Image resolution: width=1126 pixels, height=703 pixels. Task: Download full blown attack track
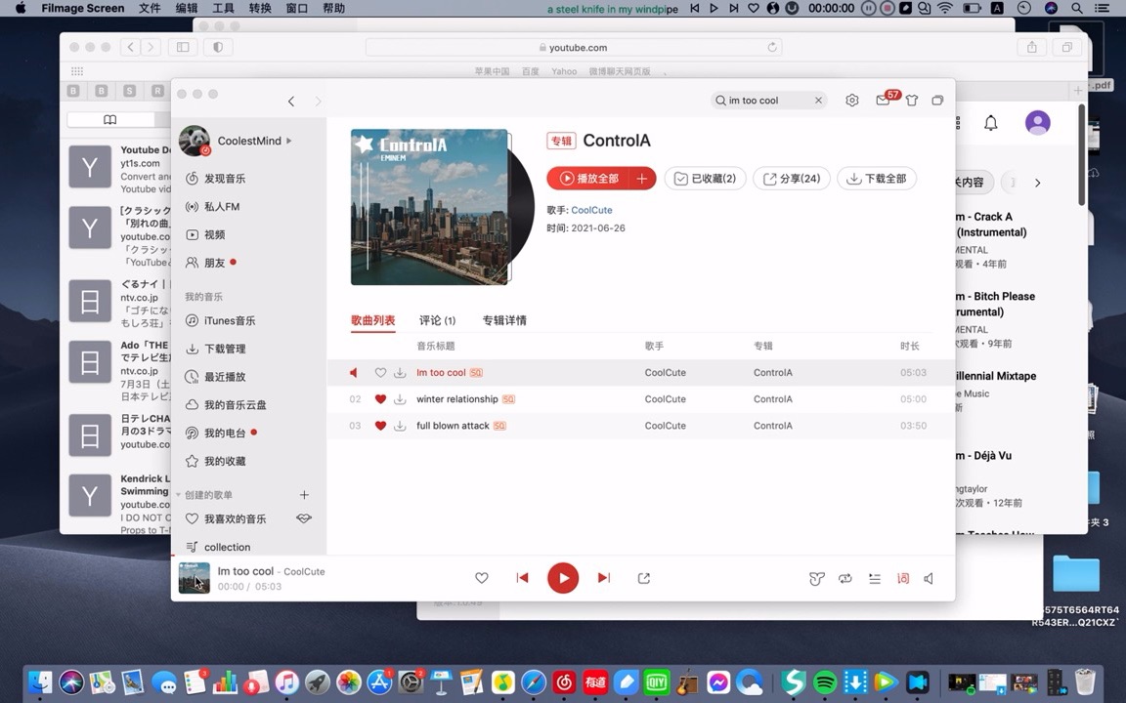[x=400, y=426]
